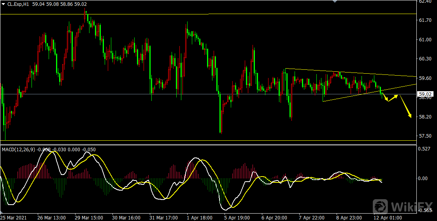
Task: Click the current price label 59.02
Action: click(425, 94)
